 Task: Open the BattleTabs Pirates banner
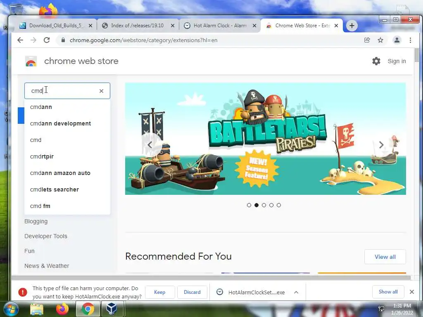tap(266, 139)
